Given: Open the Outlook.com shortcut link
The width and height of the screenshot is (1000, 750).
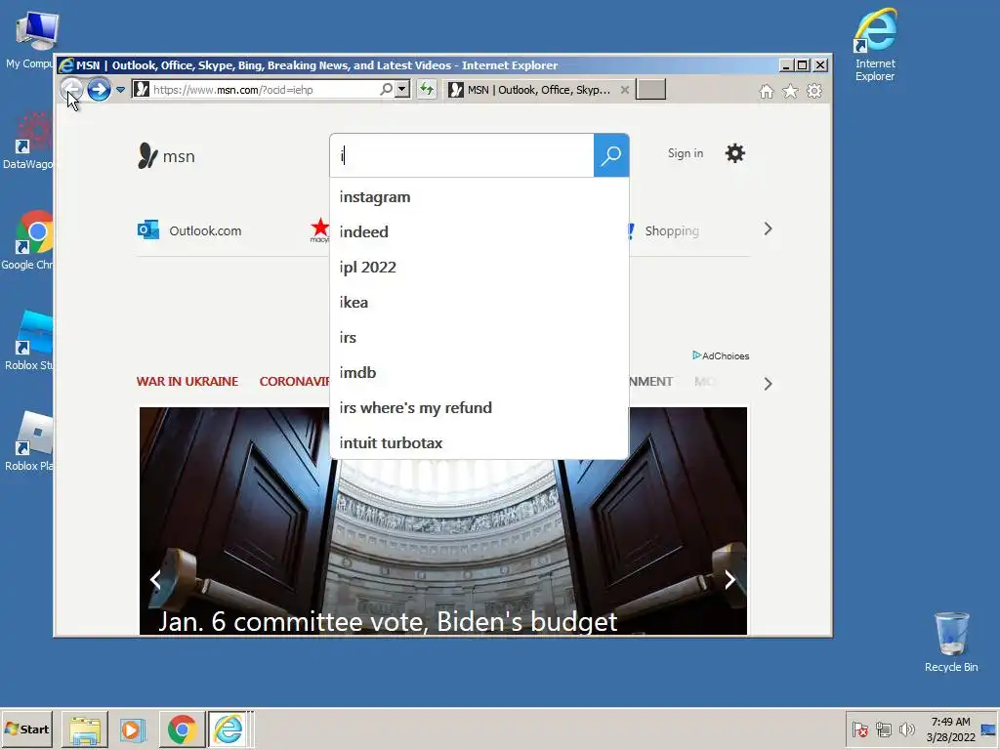Looking at the screenshot, I should [205, 230].
